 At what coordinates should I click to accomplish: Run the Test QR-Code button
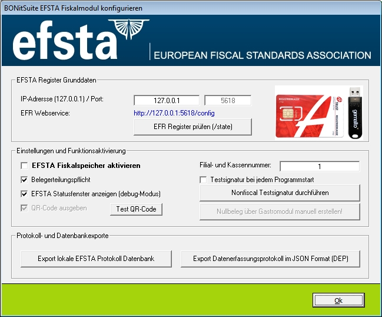coord(136,209)
